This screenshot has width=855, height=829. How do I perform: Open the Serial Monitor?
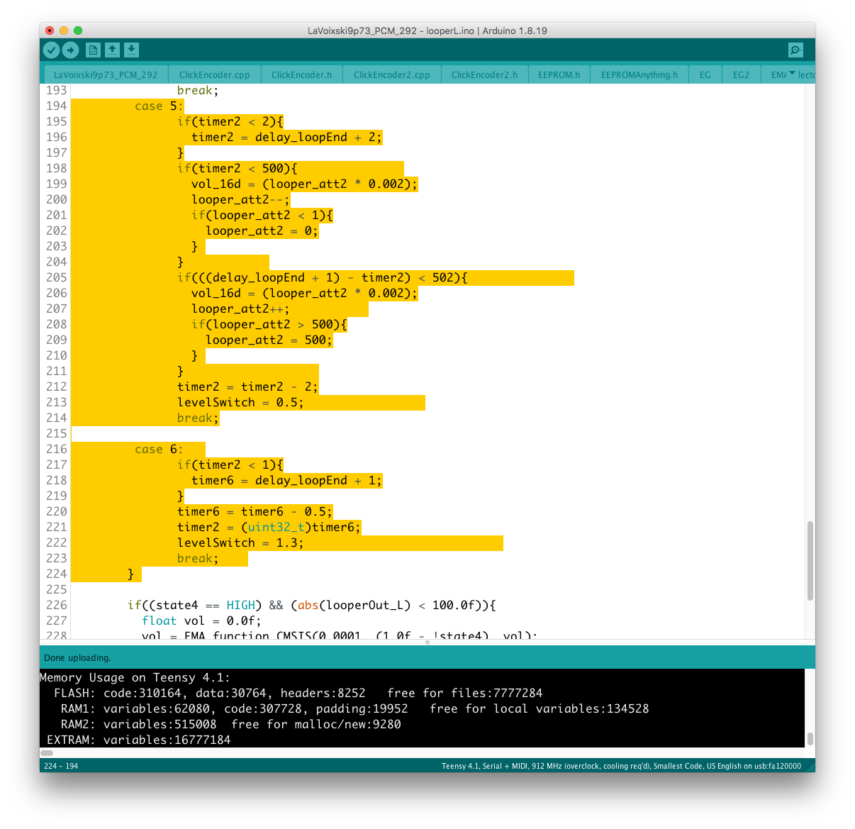795,50
